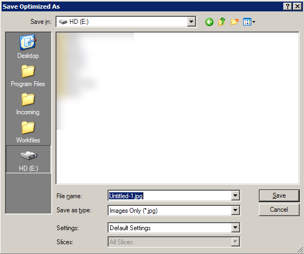Expand the Save in location dropdown
The width and height of the screenshot is (304, 254).
point(191,22)
